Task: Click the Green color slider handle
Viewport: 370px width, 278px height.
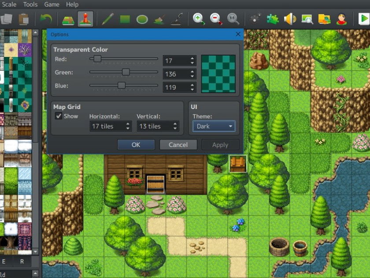Action: tap(126, 72)
